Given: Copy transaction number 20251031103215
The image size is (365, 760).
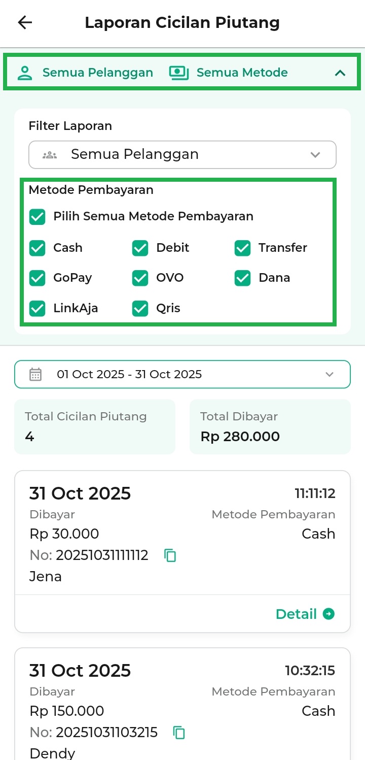Looking at the screenshot, I should pyautogui.click(x=179, y=733).
